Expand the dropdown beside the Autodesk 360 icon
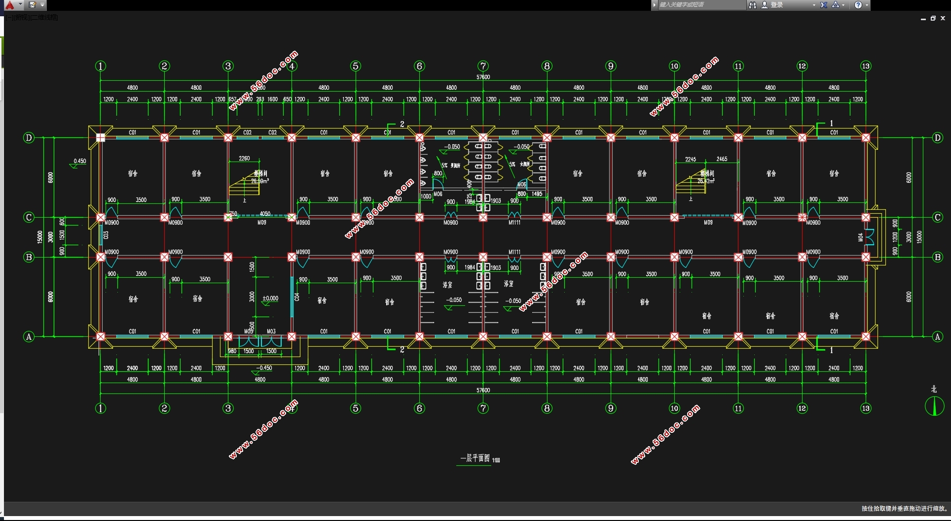The height and width of the screenshot is (521, 951). click(843, 5)
